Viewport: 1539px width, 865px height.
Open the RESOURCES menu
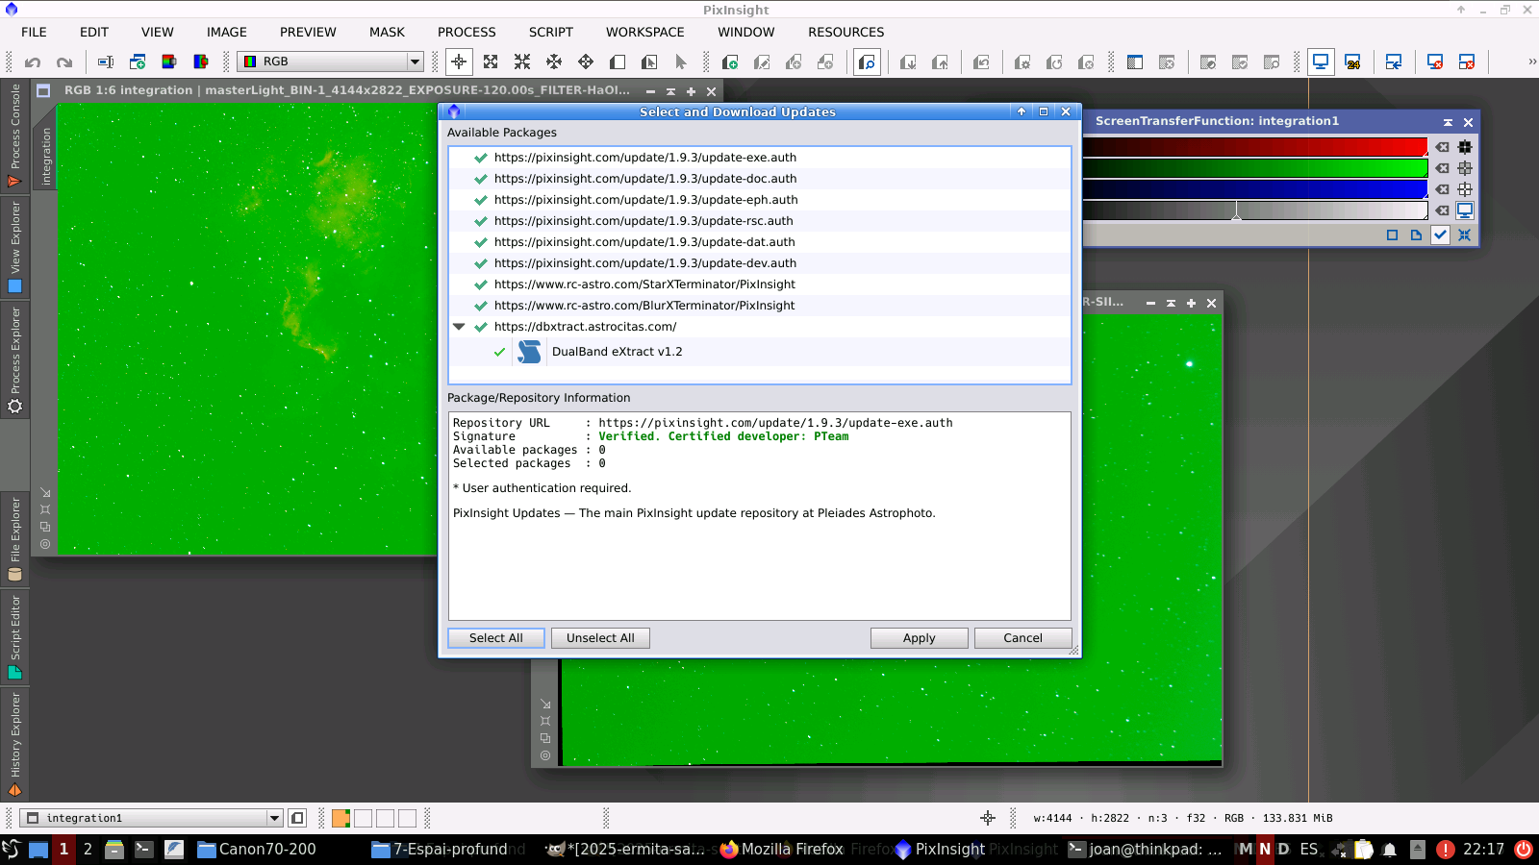click(845, 32)
